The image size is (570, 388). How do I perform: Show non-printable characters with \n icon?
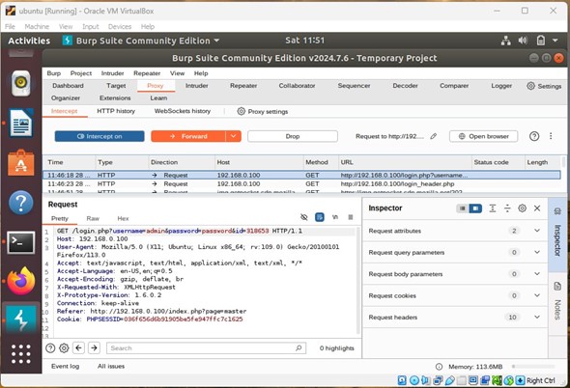(x=335, y=217)
